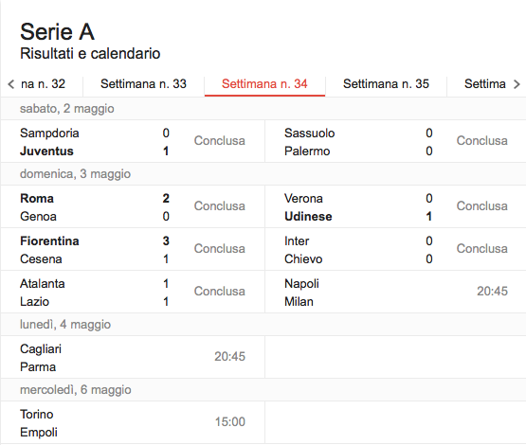Open the Settimana n. 35 tab
This screenshot has height=445, width=526.
(386, 84)
